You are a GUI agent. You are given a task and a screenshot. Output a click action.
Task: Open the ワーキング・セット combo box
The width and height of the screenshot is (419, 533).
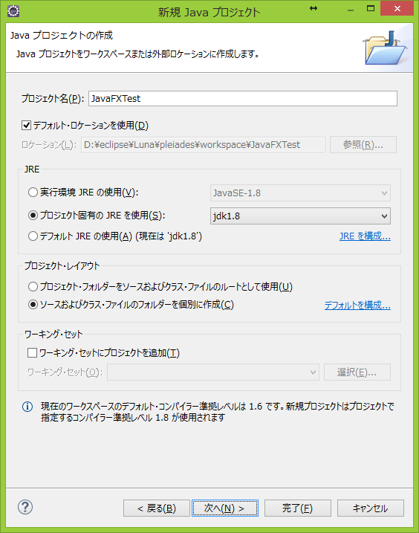click(x=213, y=372)
